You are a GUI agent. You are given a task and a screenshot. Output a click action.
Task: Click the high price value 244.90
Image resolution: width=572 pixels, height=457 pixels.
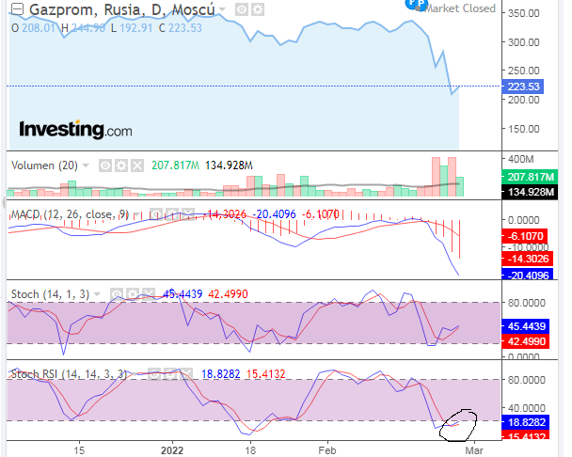tap(88, 28)
